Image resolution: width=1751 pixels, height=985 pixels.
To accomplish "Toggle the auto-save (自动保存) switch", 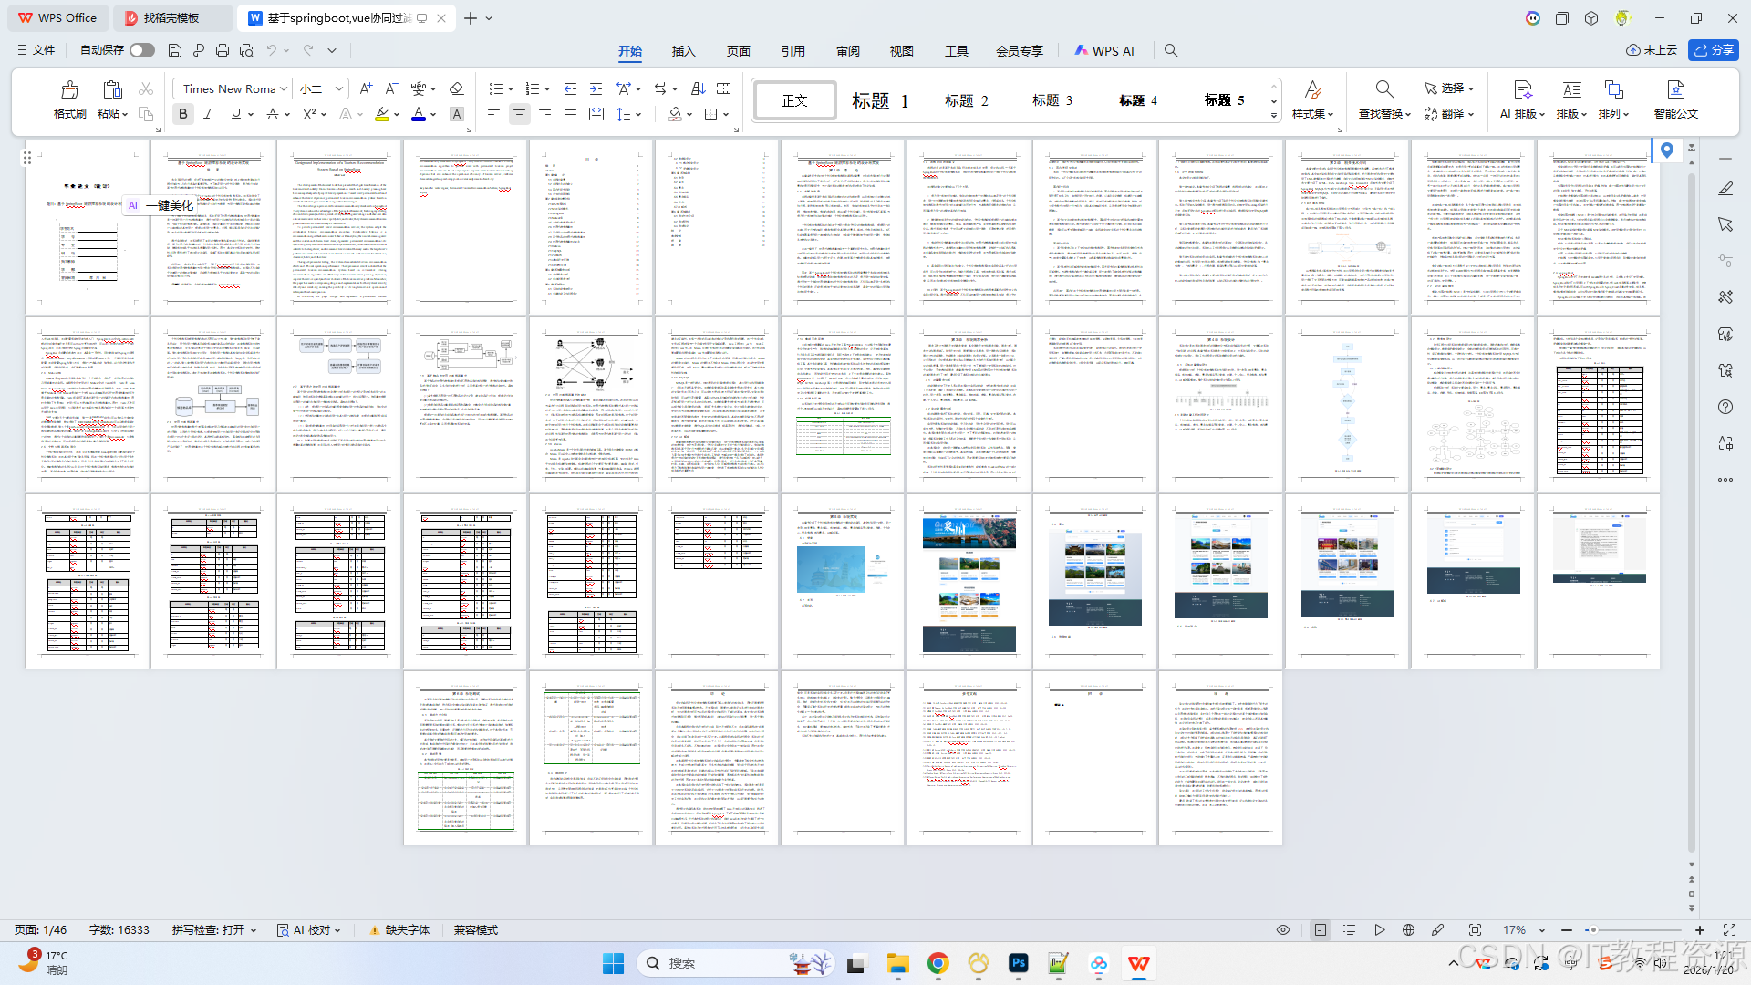I will click(141, 50).
